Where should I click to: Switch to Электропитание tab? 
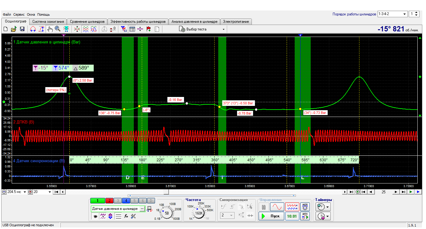236,22
